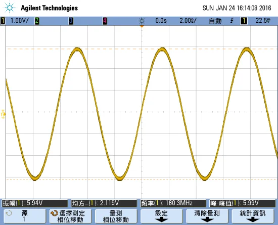278x225 pixels.
Task: Click the channel 1 ground level marker
Action: (3, 114)
